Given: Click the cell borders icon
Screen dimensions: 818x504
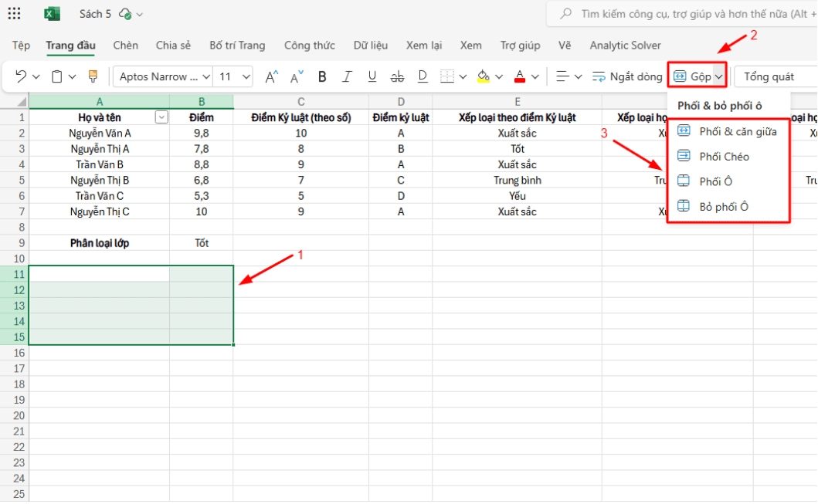Looking at the screenshot, I should point(447,77).
